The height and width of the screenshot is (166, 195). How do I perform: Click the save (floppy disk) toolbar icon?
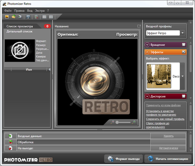28,17
